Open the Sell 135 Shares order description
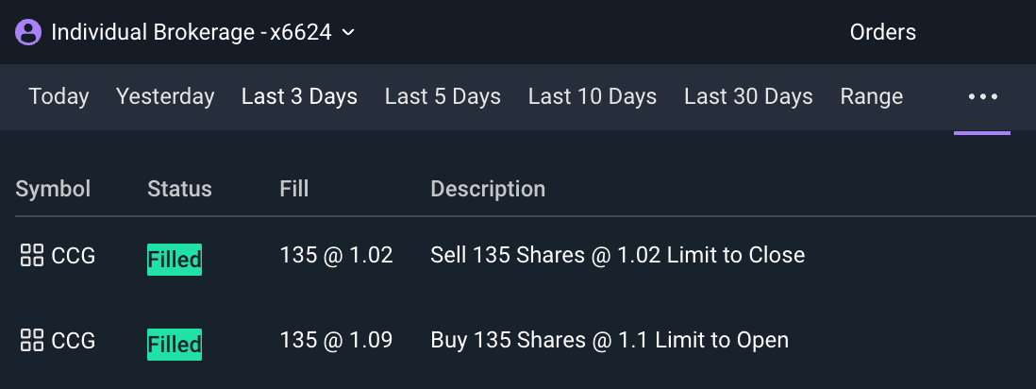This screenshot has width=1036, height=389. tap(617, 255)
